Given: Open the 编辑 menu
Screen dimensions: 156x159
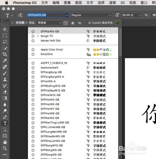Looking at the screenshot, I should 56,3.
